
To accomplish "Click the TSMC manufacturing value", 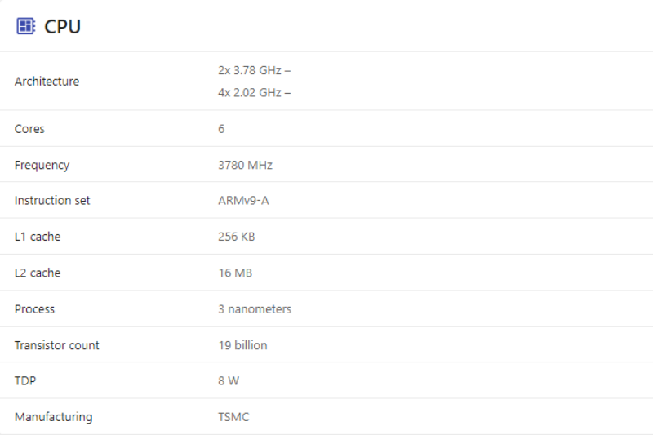I will tap(233, 417).
